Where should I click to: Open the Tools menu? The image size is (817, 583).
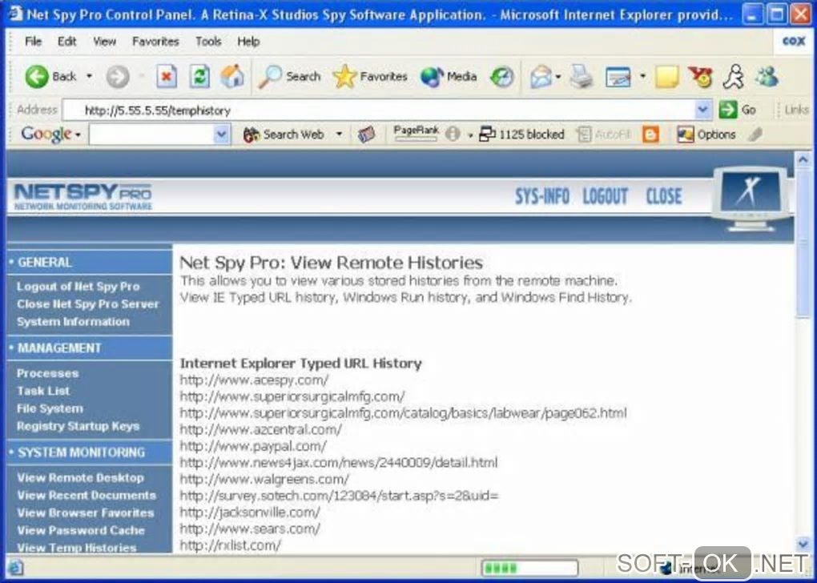208,41
